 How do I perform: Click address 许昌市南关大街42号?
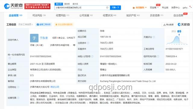click(x=40, y=87)
